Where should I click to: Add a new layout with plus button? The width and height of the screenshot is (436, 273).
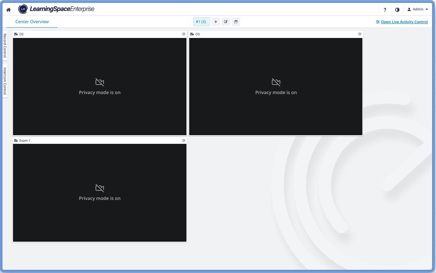pyautogui.click(x=216, y=22)
